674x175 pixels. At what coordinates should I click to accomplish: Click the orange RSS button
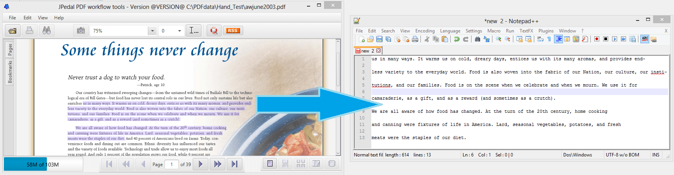coord(233,31)
